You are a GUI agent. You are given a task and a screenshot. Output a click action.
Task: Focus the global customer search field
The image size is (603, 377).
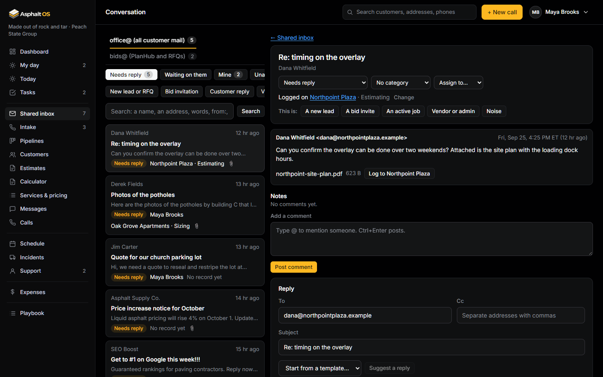(x=410, y=12)
